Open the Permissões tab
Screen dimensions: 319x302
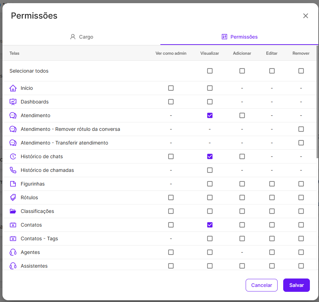(x=240, y=37)
